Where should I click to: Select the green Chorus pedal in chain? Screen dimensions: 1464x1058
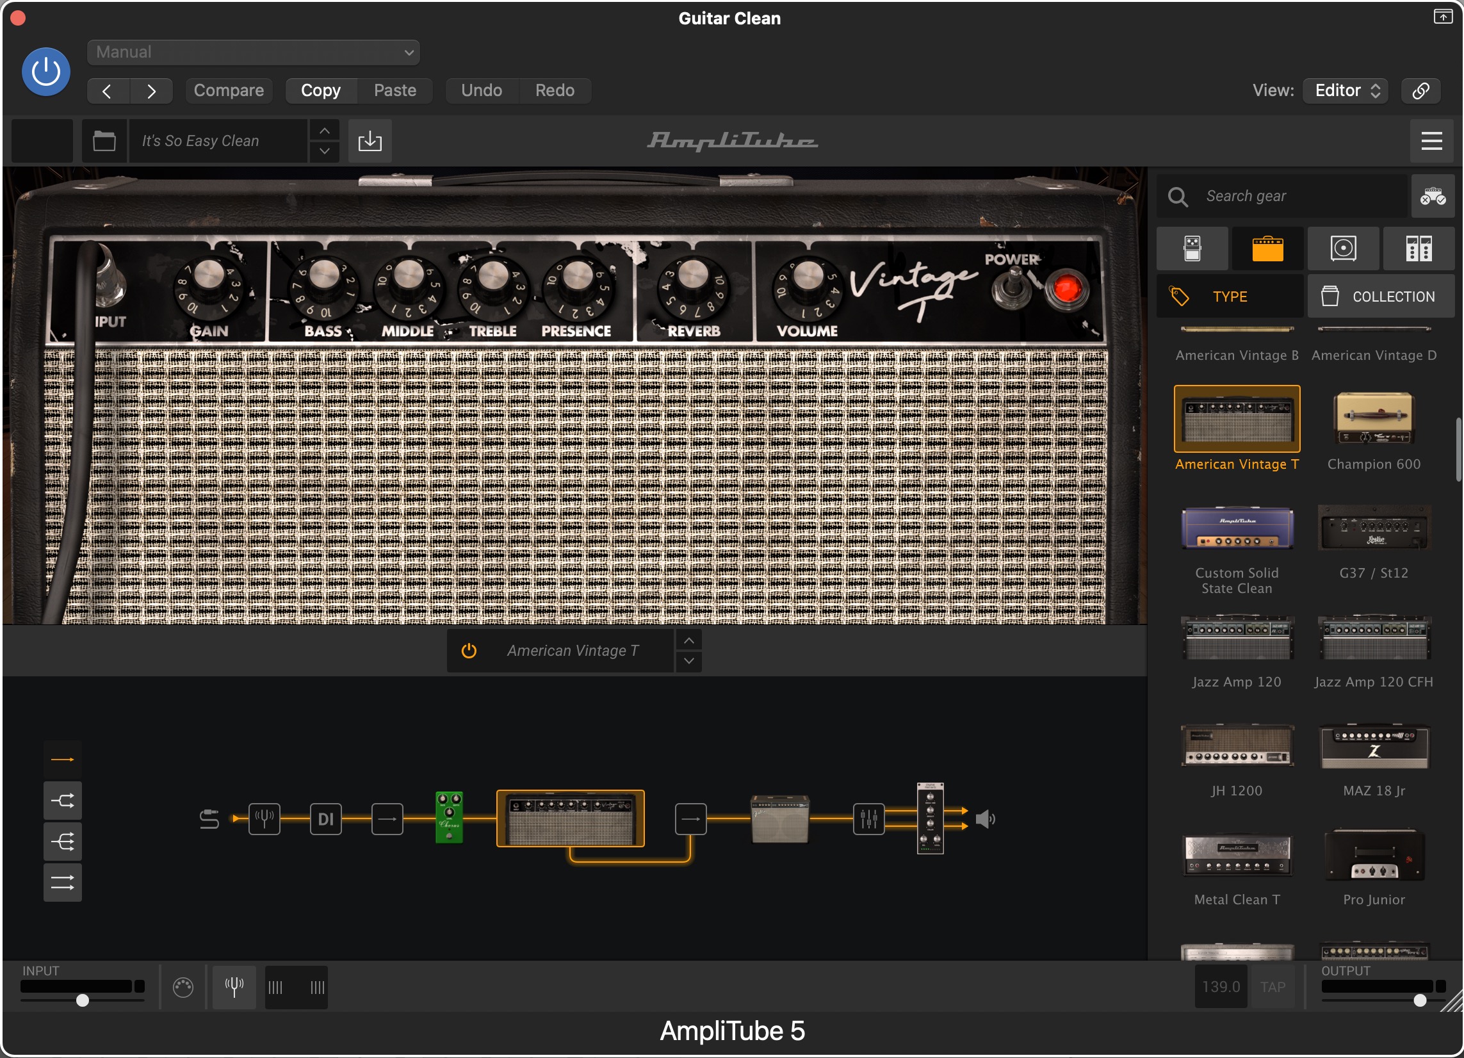450,817
